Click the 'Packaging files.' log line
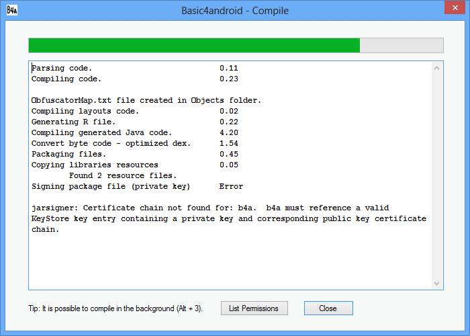The image size is (470, 336). (x=135, y=154)
